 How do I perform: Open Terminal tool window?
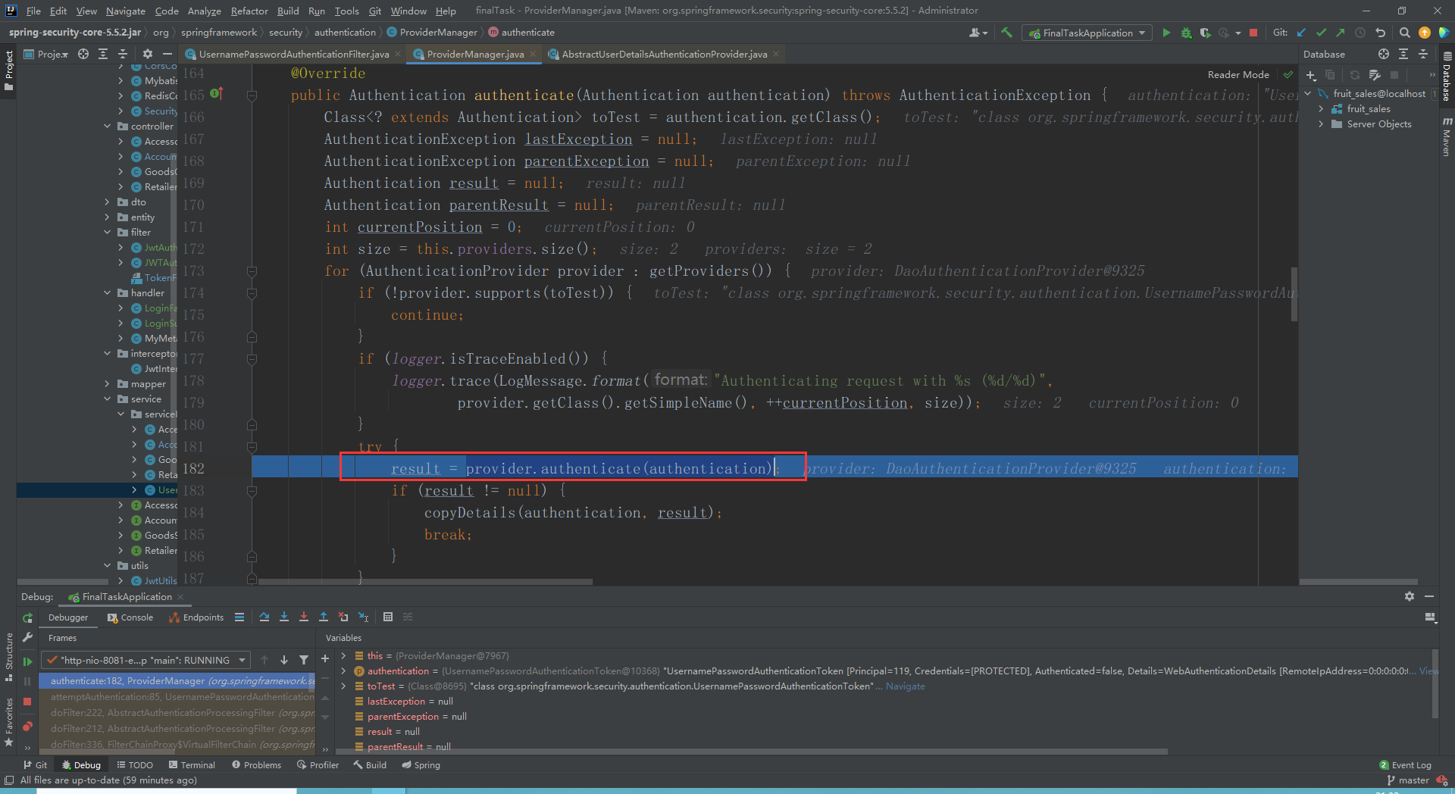(x=192, y=764)
